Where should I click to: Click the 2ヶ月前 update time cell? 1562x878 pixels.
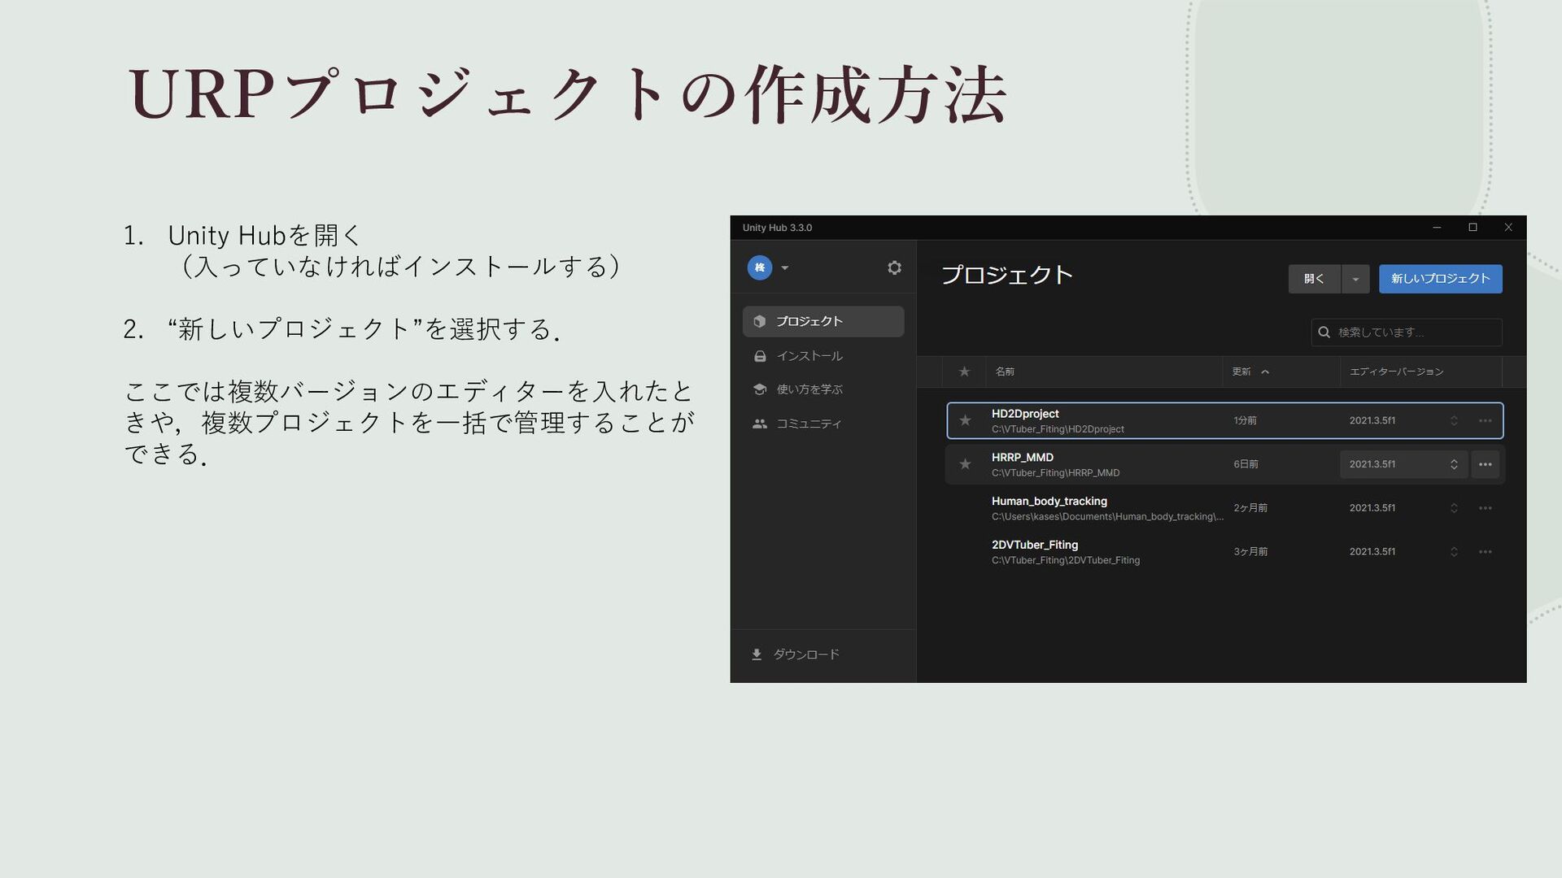(1250, 508)
